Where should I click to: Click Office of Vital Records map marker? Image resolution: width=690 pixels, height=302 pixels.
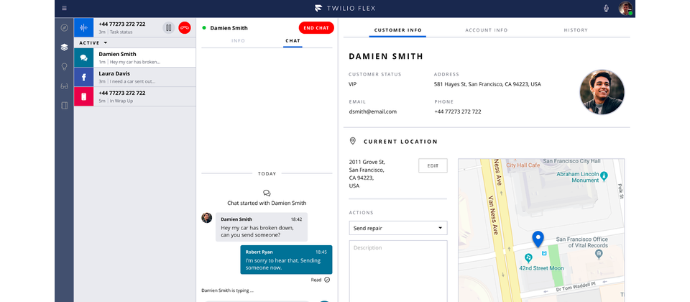(599, 254)
